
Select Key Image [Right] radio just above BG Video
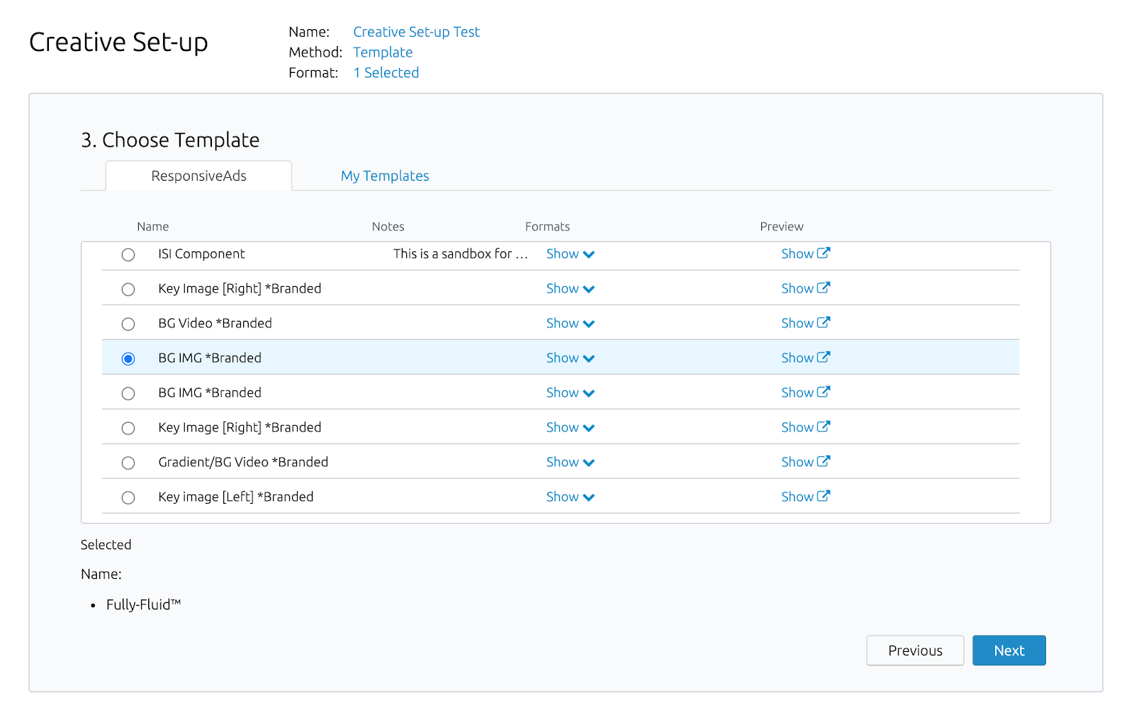(x=128, y=289)
